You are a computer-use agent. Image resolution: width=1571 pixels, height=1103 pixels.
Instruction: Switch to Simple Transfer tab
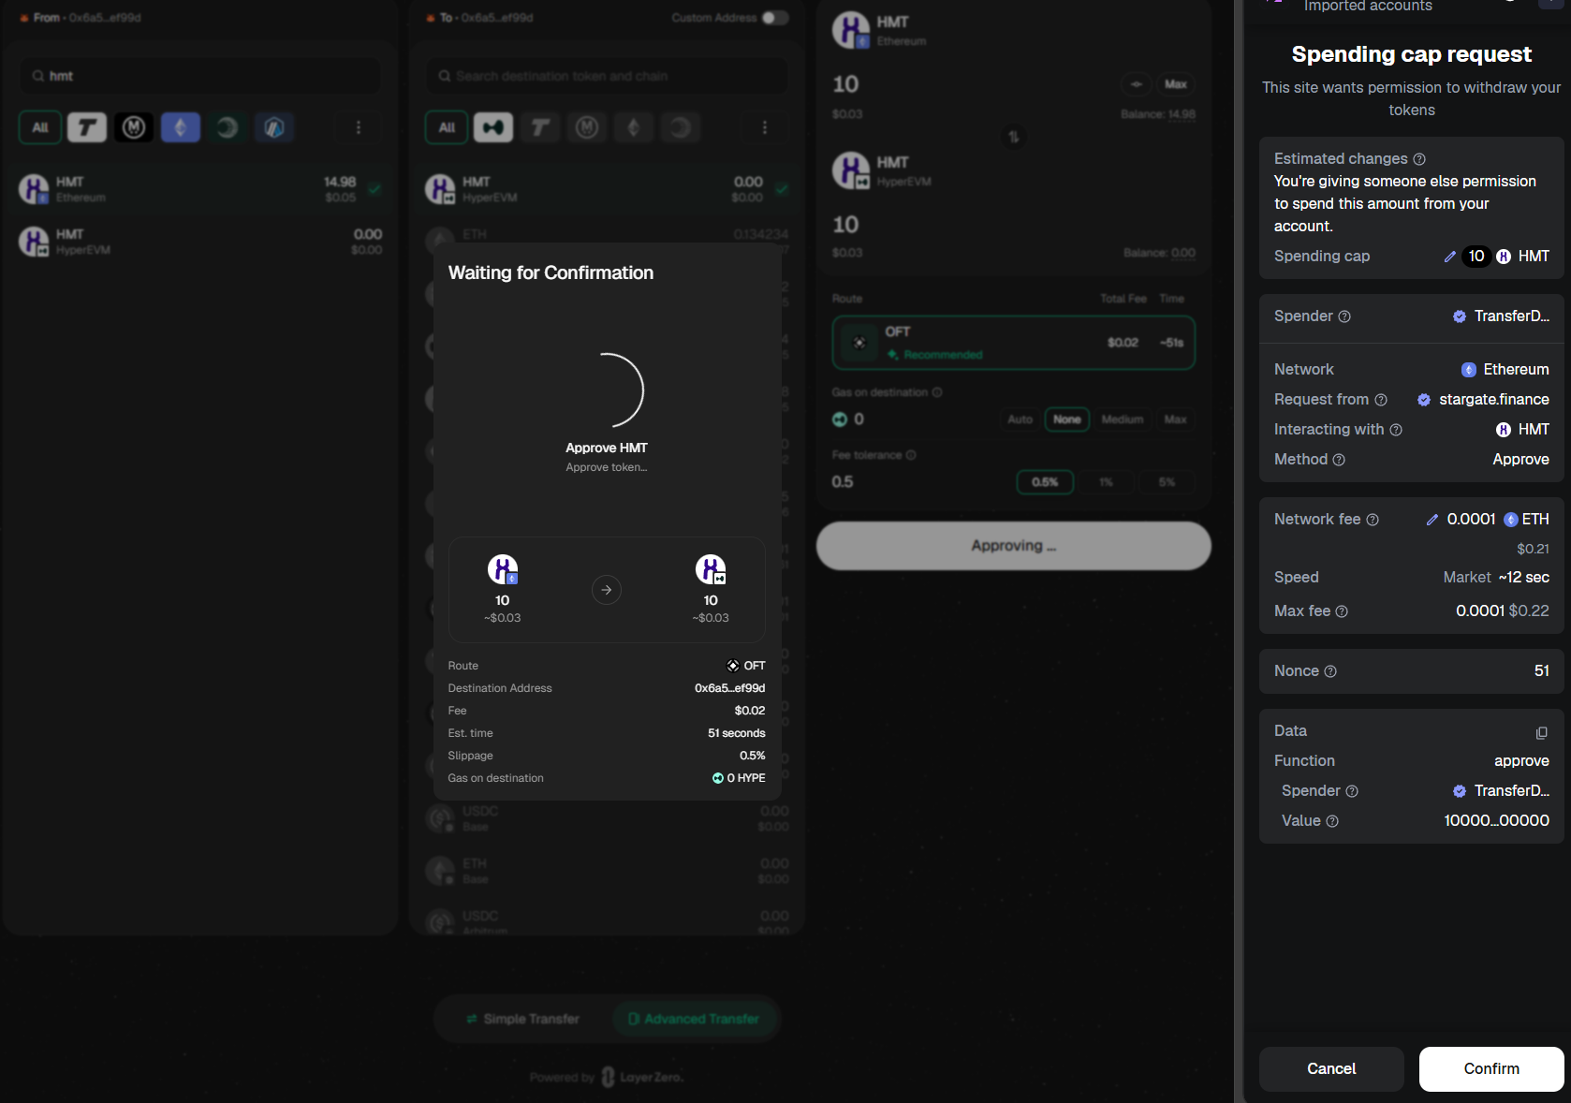pyautogui.click(x=522, y=1019)
